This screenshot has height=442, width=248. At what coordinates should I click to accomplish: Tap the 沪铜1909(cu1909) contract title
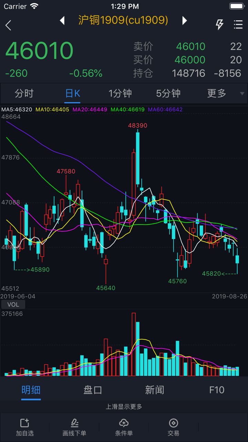point(123,20)
